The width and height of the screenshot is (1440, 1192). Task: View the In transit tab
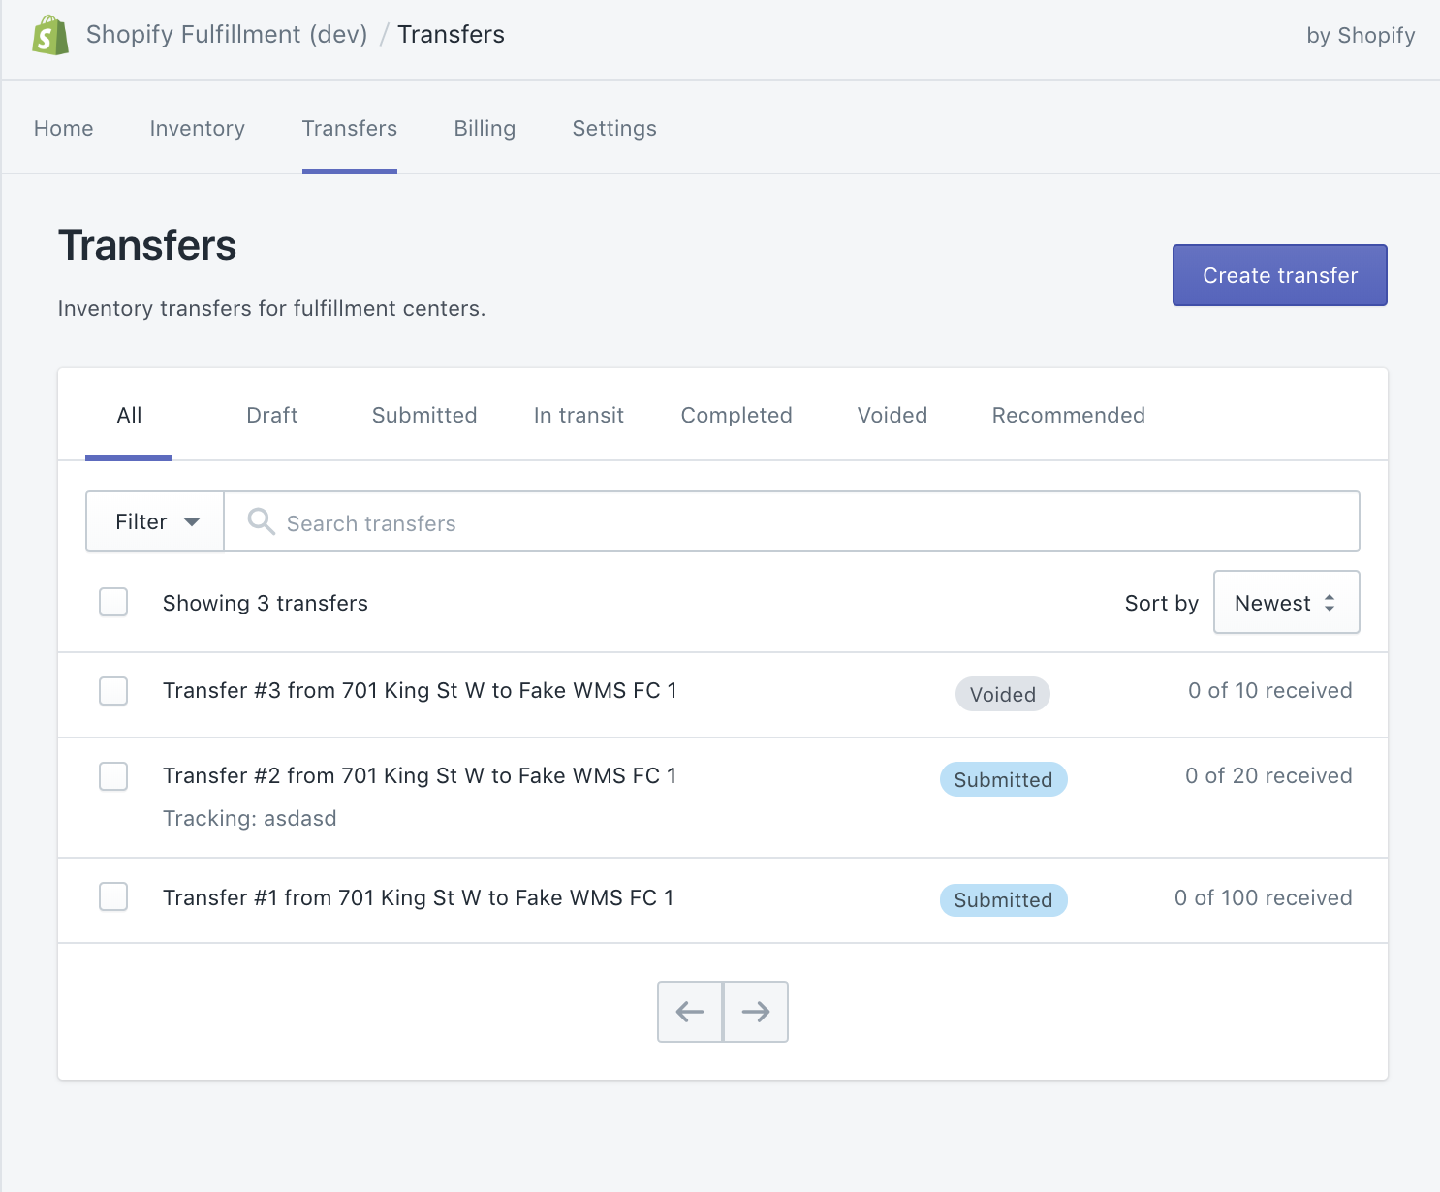(x=579, y=415)
